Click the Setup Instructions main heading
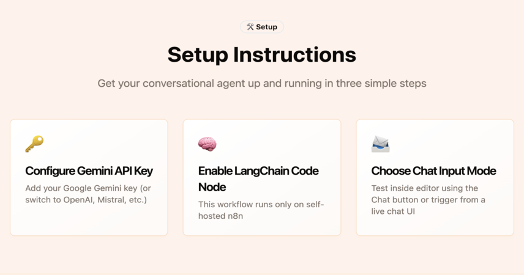The width and height of the screenshot is (524, 275). [262, 54]
